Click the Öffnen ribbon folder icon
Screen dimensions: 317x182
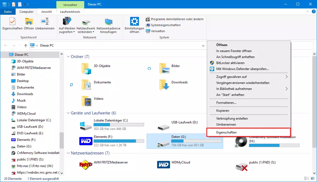click(29, 21)
